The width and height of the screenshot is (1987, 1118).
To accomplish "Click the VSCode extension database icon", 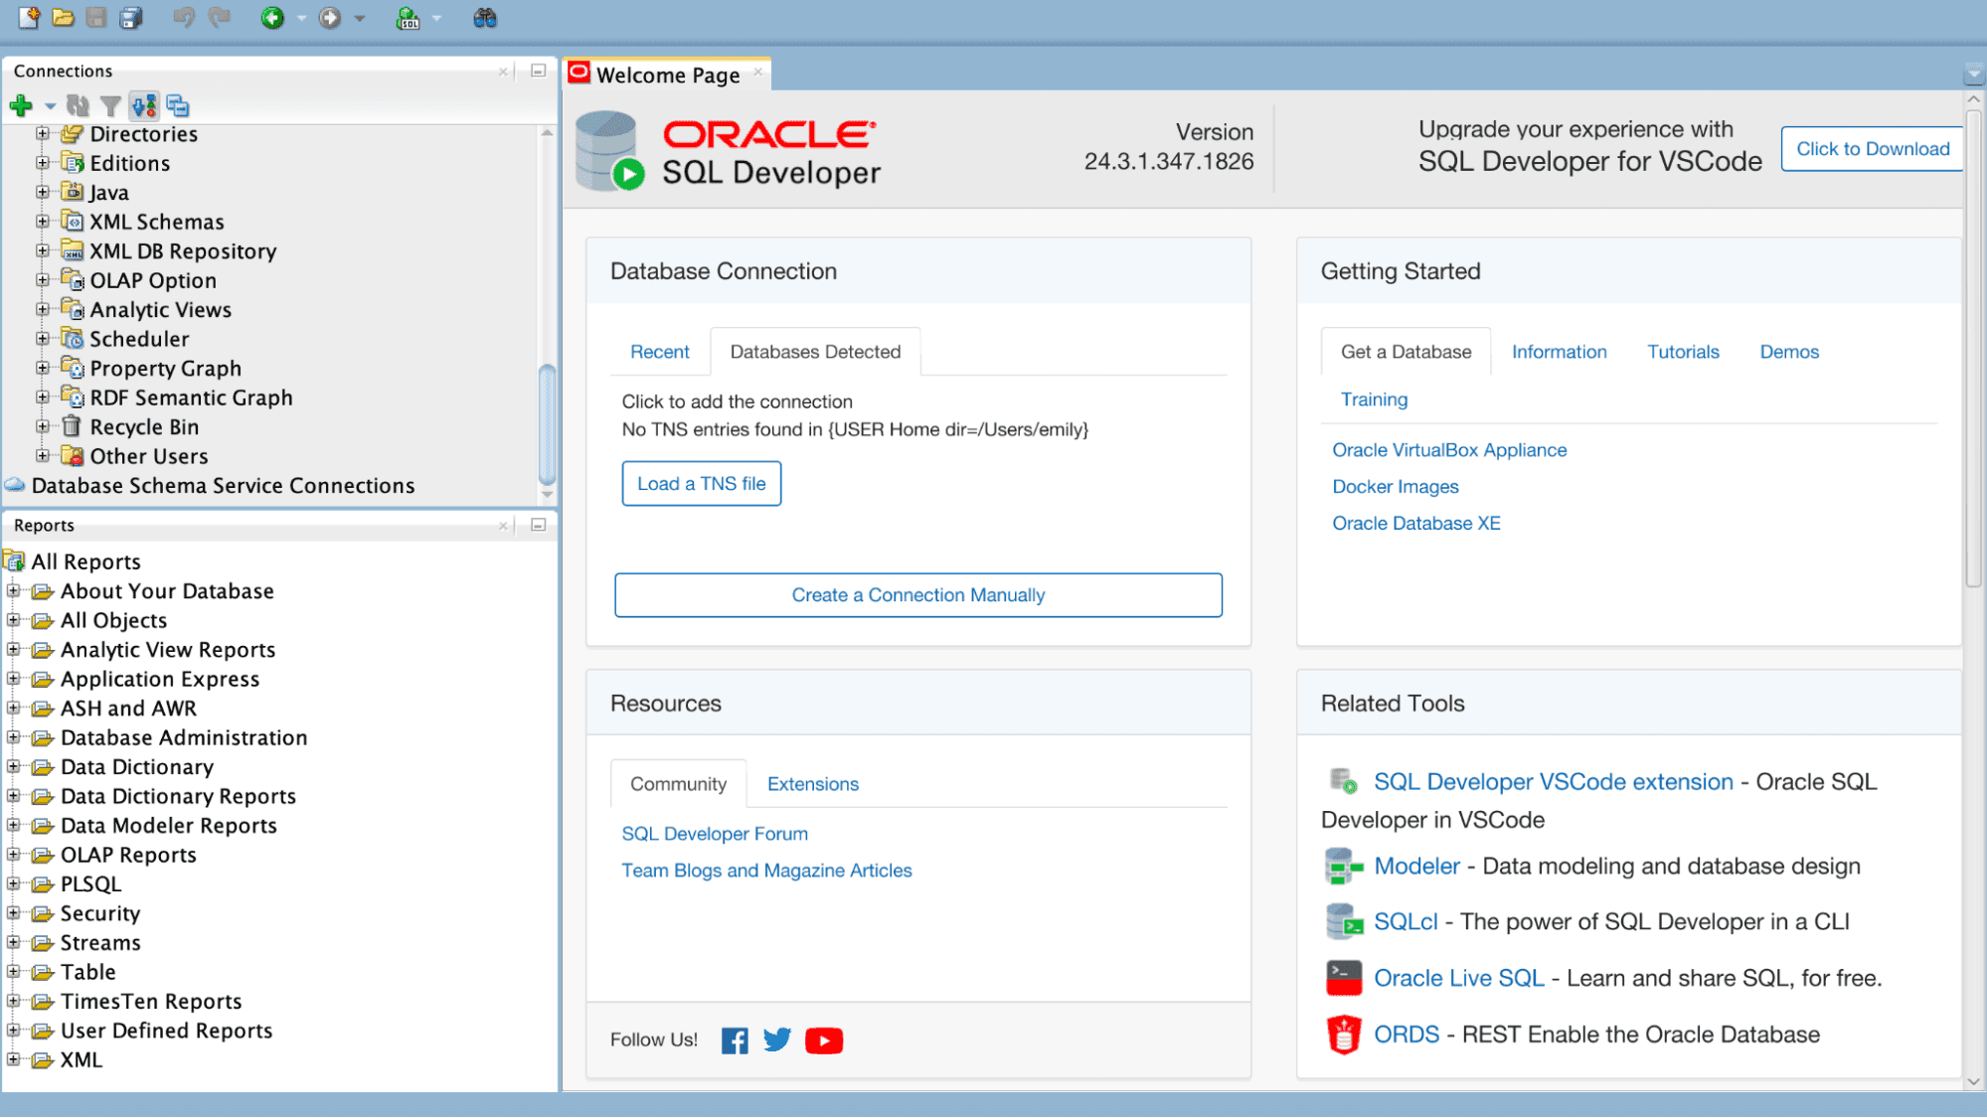I will [1344, 782].
